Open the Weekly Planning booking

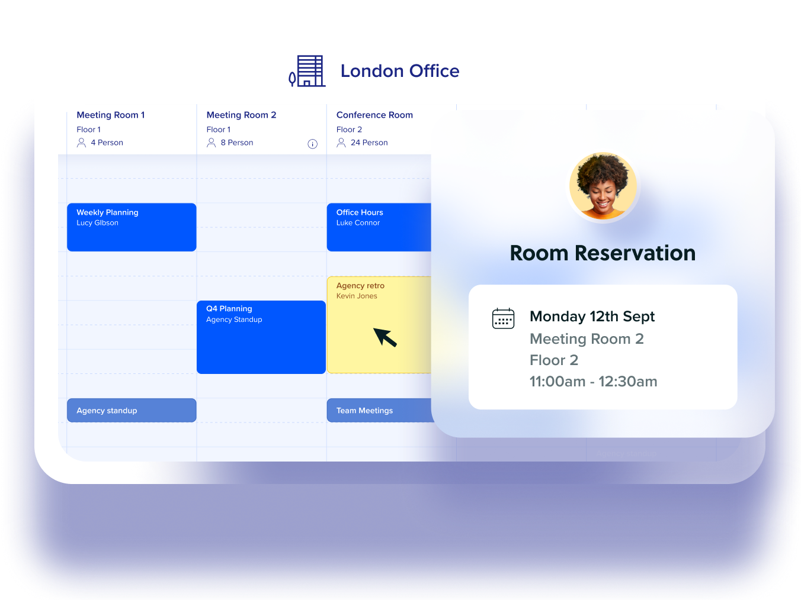click(132, 227)
